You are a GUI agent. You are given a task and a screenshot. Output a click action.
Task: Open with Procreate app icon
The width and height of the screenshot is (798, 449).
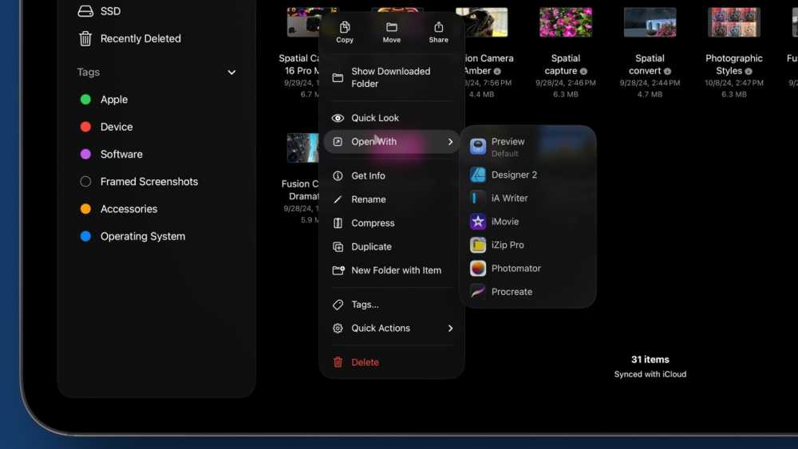click(x=478, y=292)
